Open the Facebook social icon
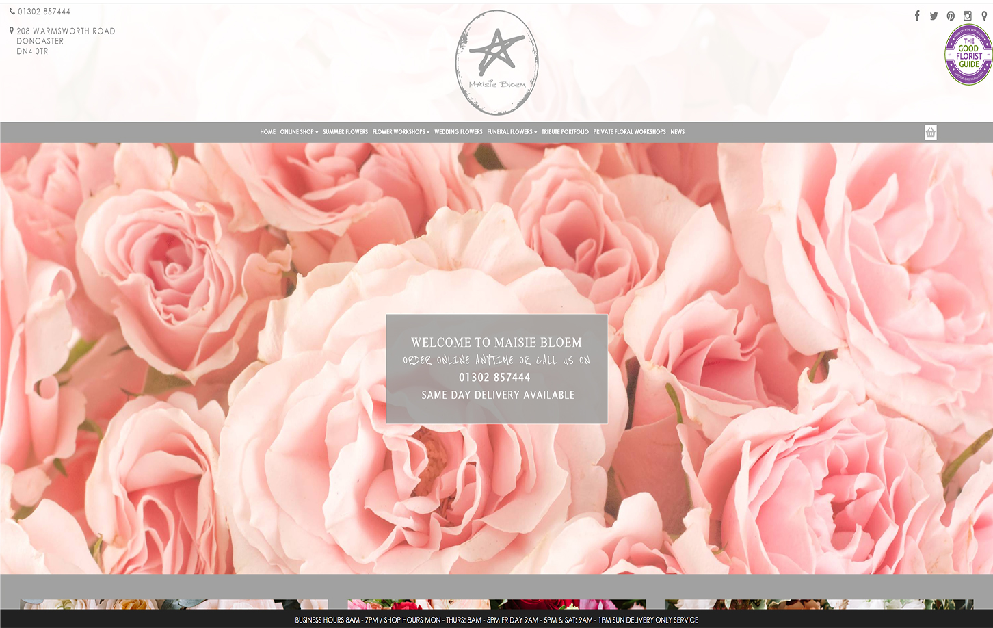The height and width of the screenshot is (628, 993). pos(917,16)
